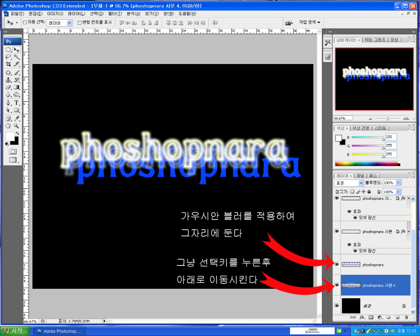
Task: Open the tool preset picker arrow
Action: coord(17,23)
